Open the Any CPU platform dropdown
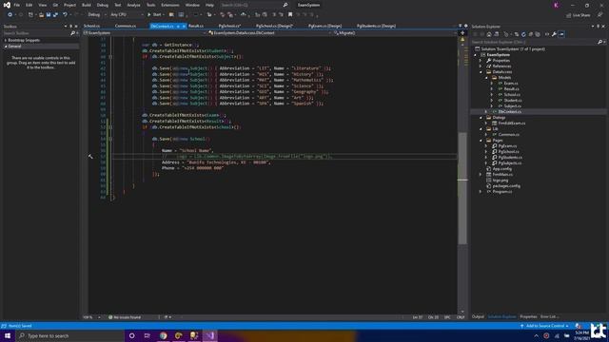 [127, 15]
